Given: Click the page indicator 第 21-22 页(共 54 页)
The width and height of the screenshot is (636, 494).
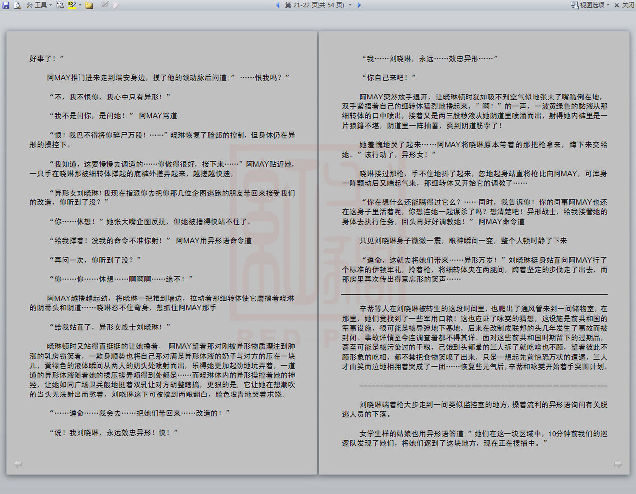Looking at the screenshot, I should coord(314,5).
